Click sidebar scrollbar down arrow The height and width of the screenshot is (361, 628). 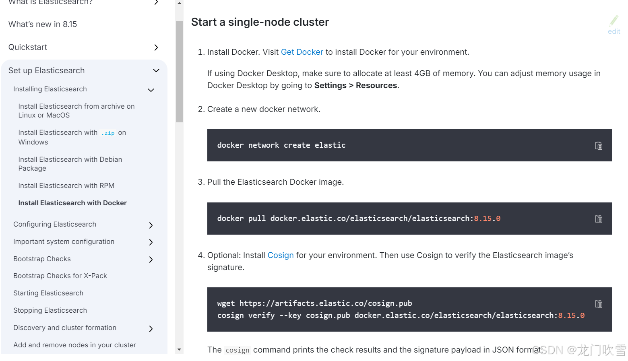point(180,350)
